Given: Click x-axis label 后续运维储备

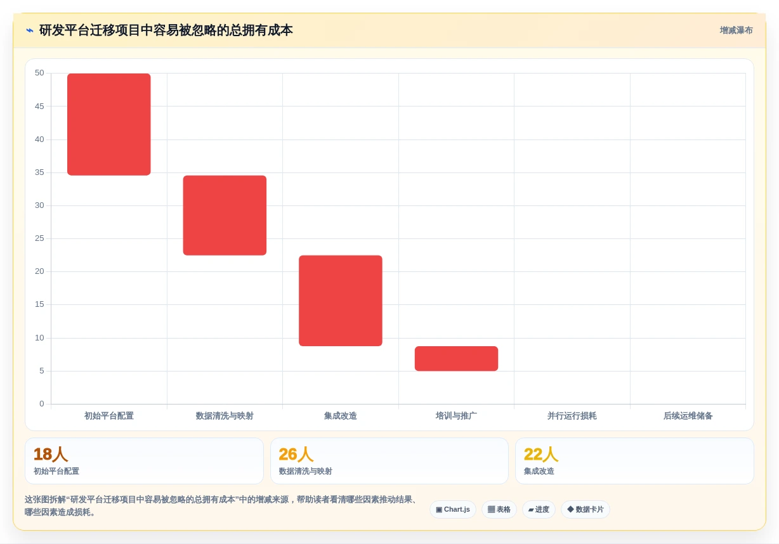Looking at the screenshot, I should coord(688,416).
